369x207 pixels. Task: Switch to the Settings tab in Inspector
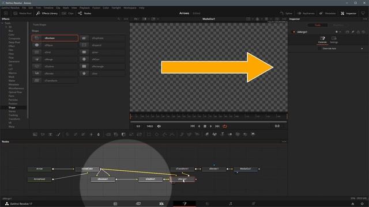(x=334, y=40)
